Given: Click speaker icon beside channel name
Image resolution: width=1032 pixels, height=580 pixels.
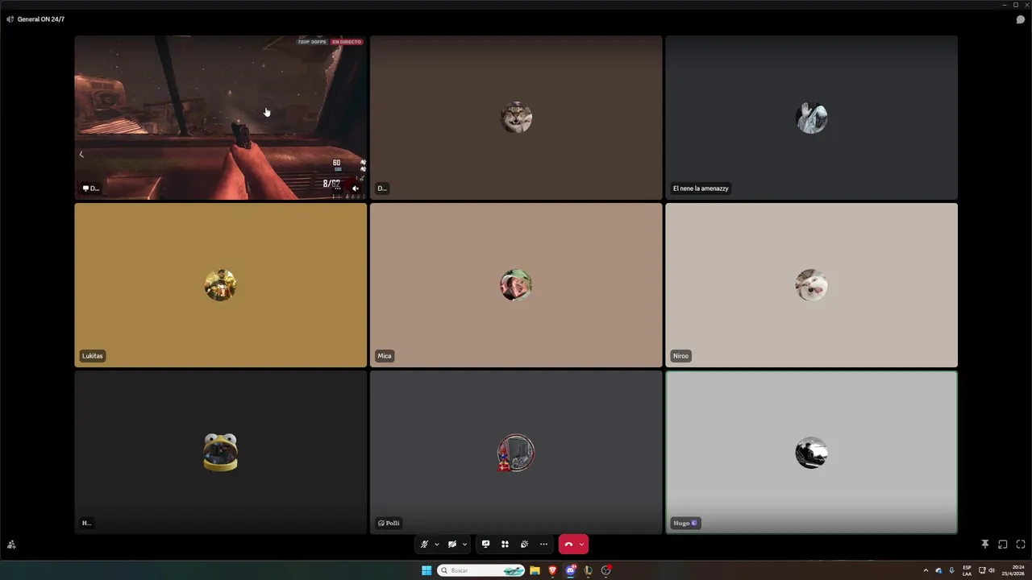Looking at the screenshot, I should coord(10,19).
